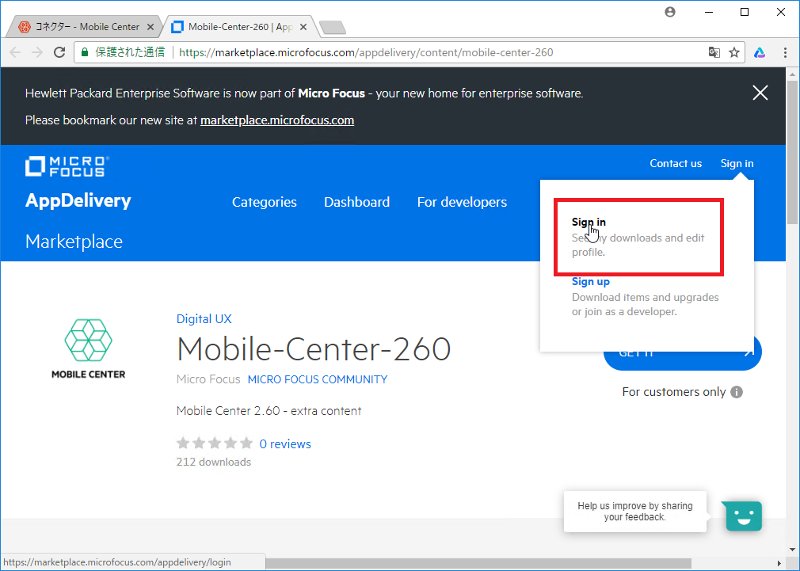800x571 pixels.
Task: Reload the page with the refresh button
Action: (59, 52)
